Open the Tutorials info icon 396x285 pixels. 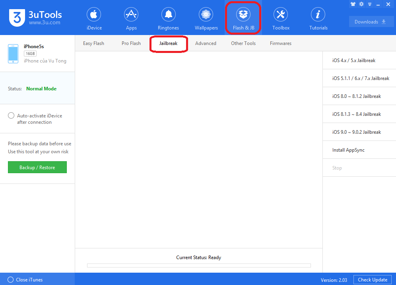click(x=318, y=14)
